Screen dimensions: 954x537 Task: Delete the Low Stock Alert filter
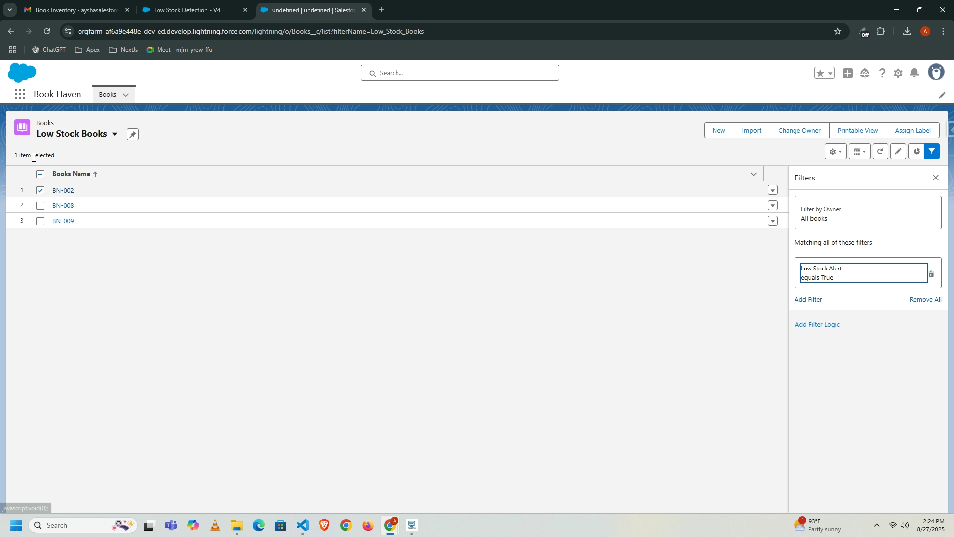pyautogui.click(x=931, y=274)
